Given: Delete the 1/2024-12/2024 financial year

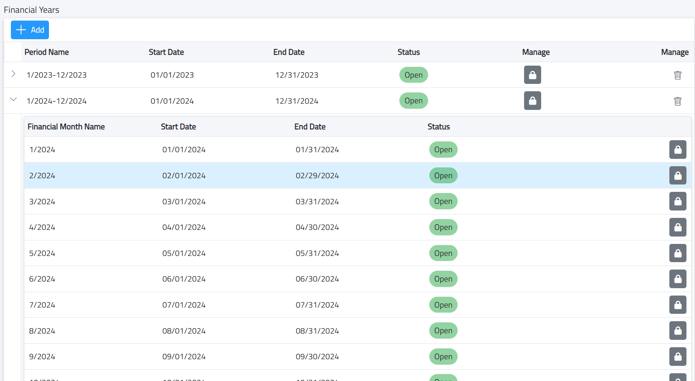Looking at the screenshot, I should tap(678, 101).
